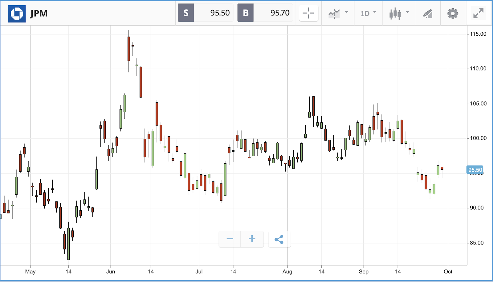Activate the crosshair cursor tool

pos(308,13)
